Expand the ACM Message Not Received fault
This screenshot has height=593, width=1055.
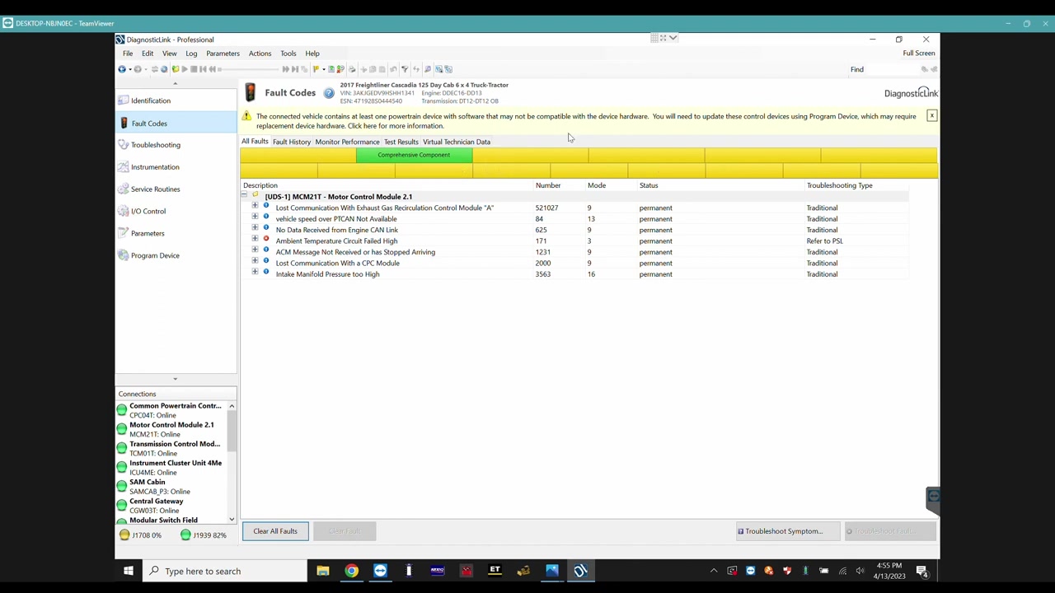pyautogui.click(x=255, y=250)
